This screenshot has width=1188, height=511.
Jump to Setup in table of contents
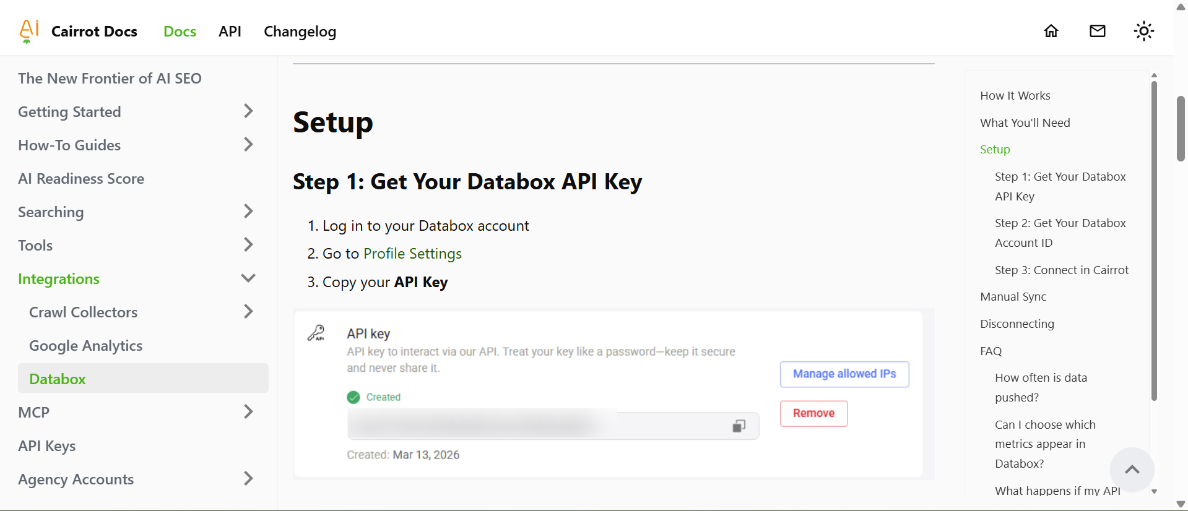click(x=995, y=150)
